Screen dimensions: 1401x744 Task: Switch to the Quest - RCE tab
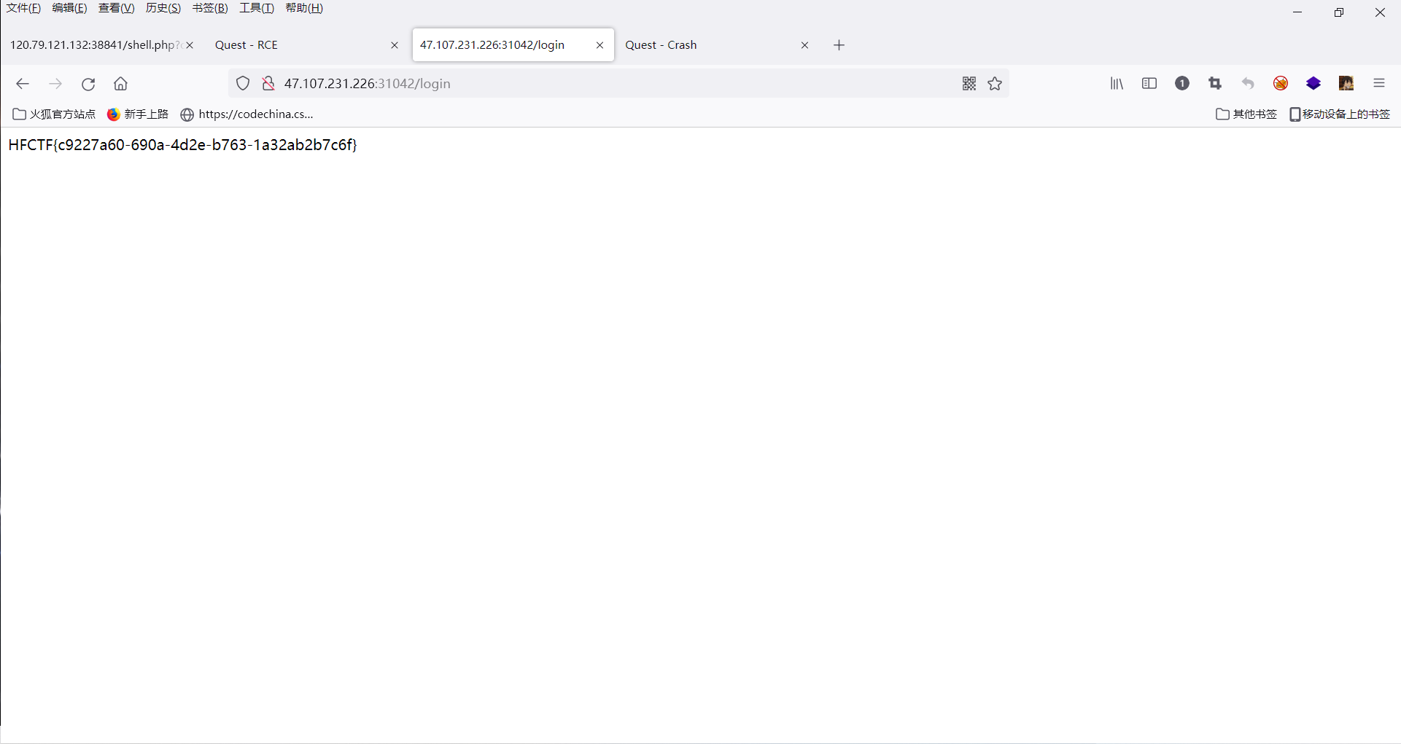306,45
